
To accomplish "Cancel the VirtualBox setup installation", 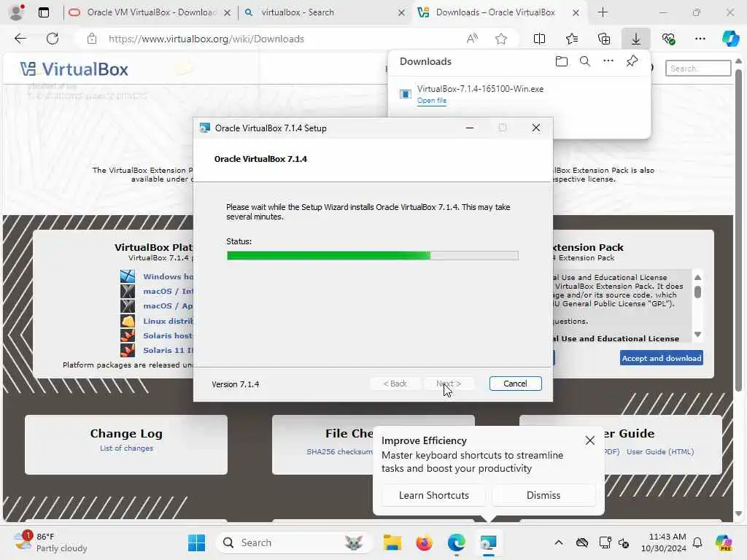I will [515, 384].
